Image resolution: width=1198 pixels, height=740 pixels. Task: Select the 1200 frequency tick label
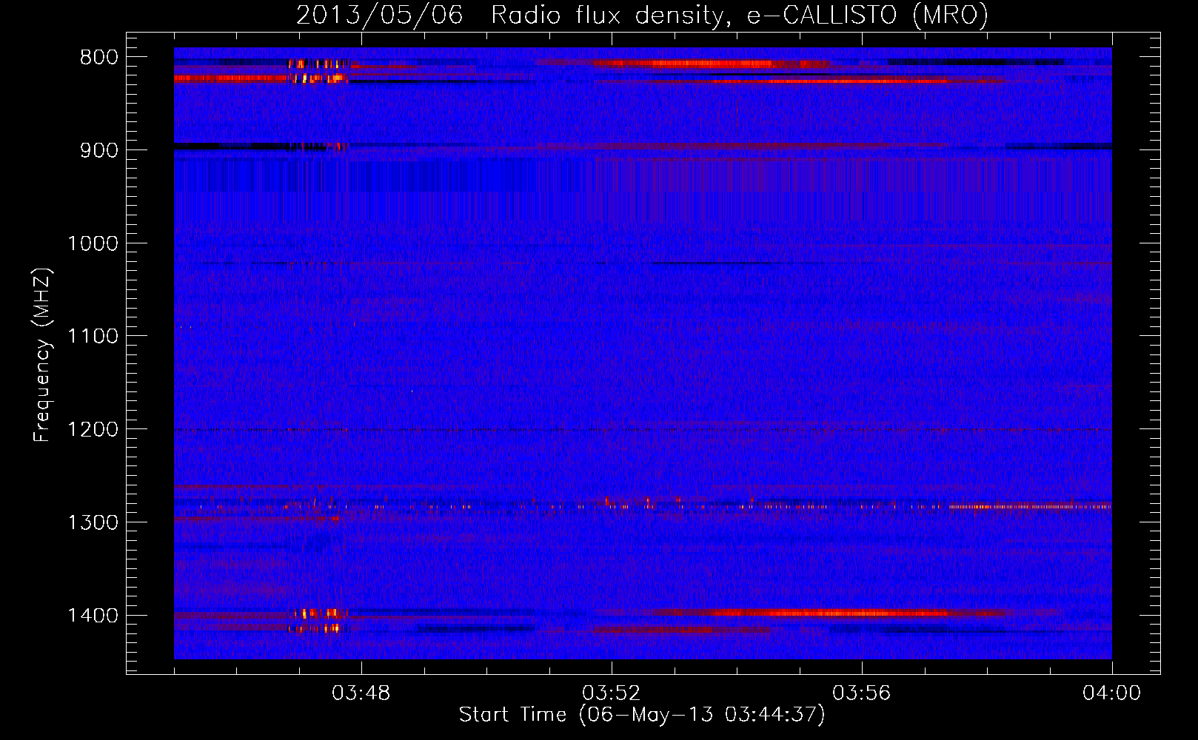pos(93,430)
